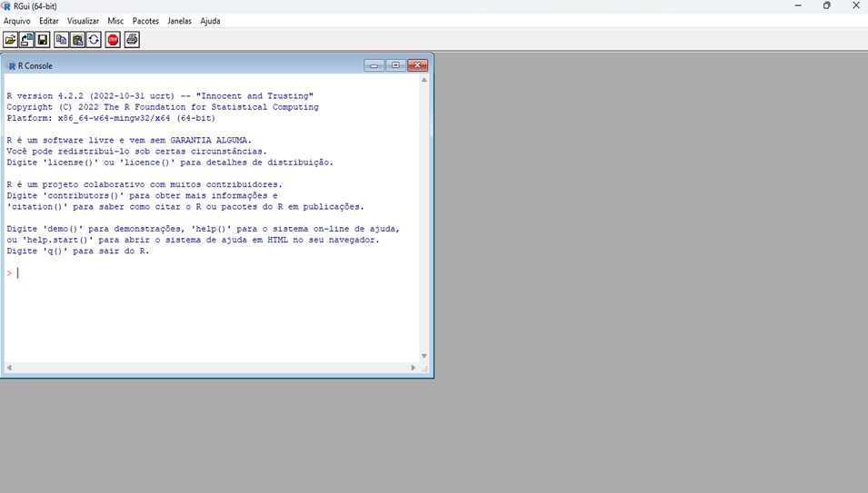Click the 'Platform: x86_64-w64-mingw32/x64' line

point(111,118)
